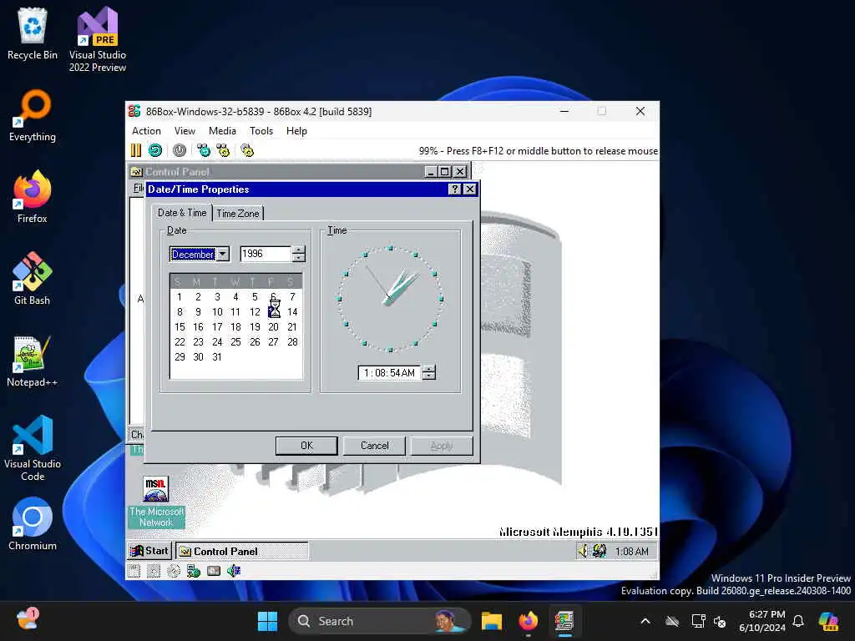
Task: Select day 17 in the calendar
Action: click(217, 327)
